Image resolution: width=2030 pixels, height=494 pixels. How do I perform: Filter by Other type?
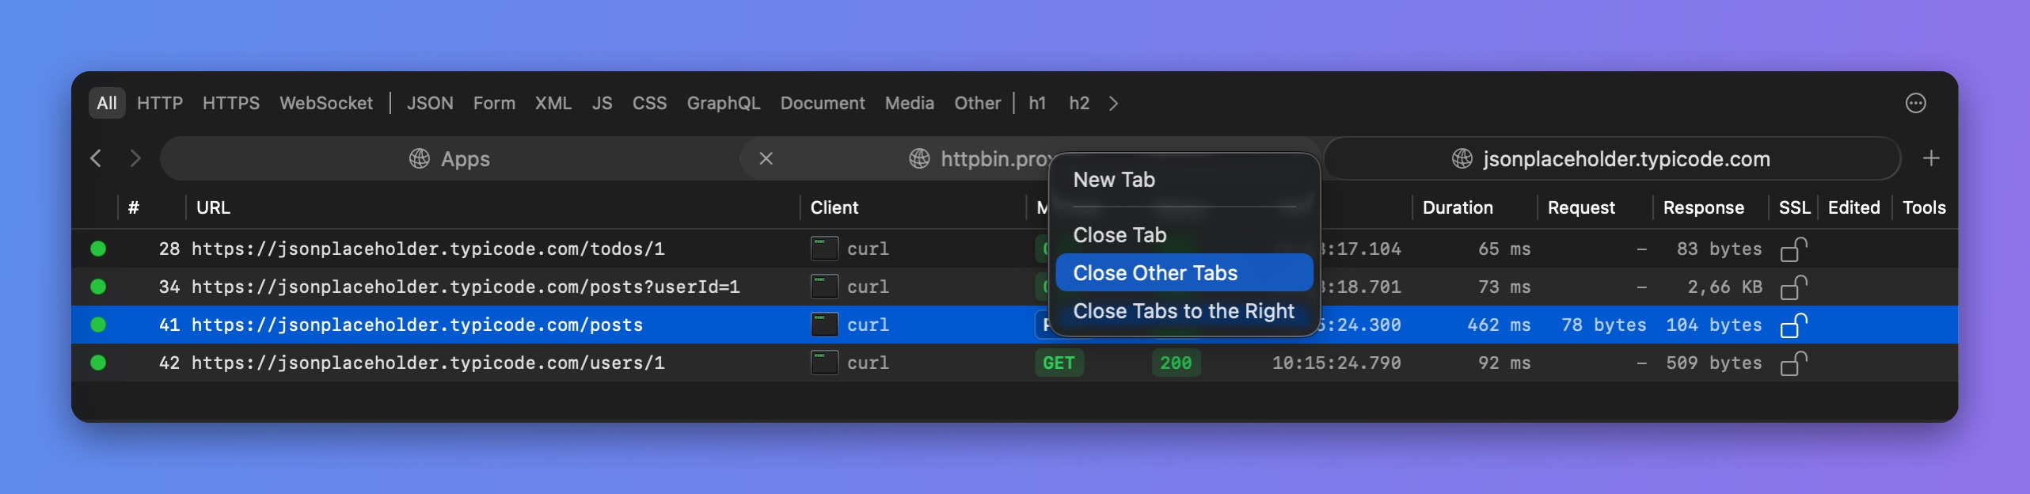[978, 103]
